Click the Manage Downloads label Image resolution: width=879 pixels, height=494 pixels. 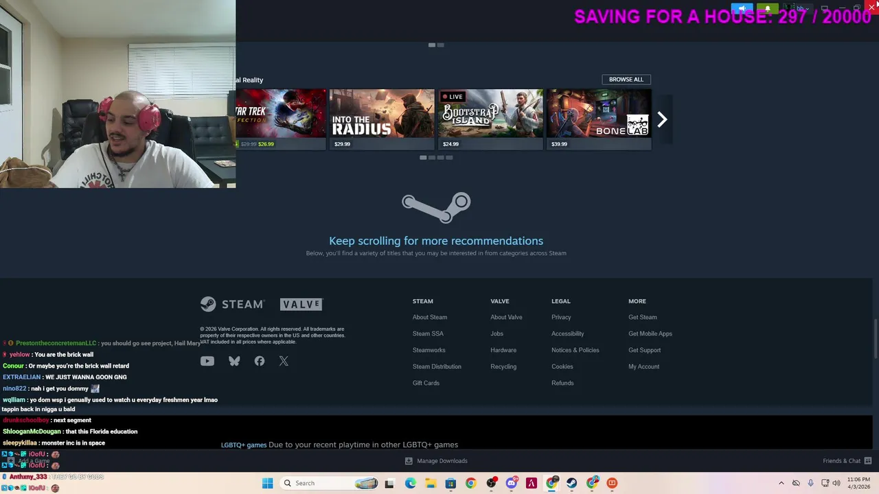[x=442, y=461]
